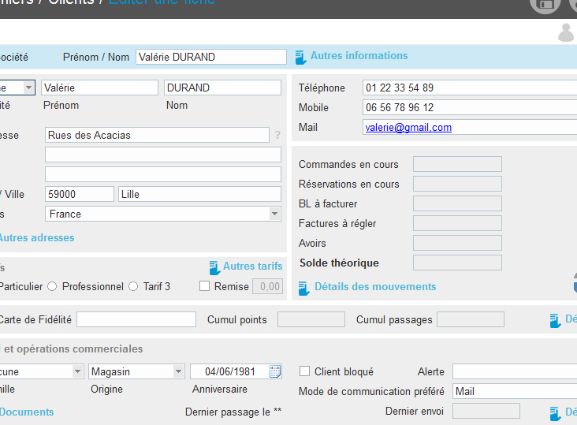The height and width of the screenshot is (425, 577).
Task: Enable the Remise checkbox
Action: [x=205, y=287]
